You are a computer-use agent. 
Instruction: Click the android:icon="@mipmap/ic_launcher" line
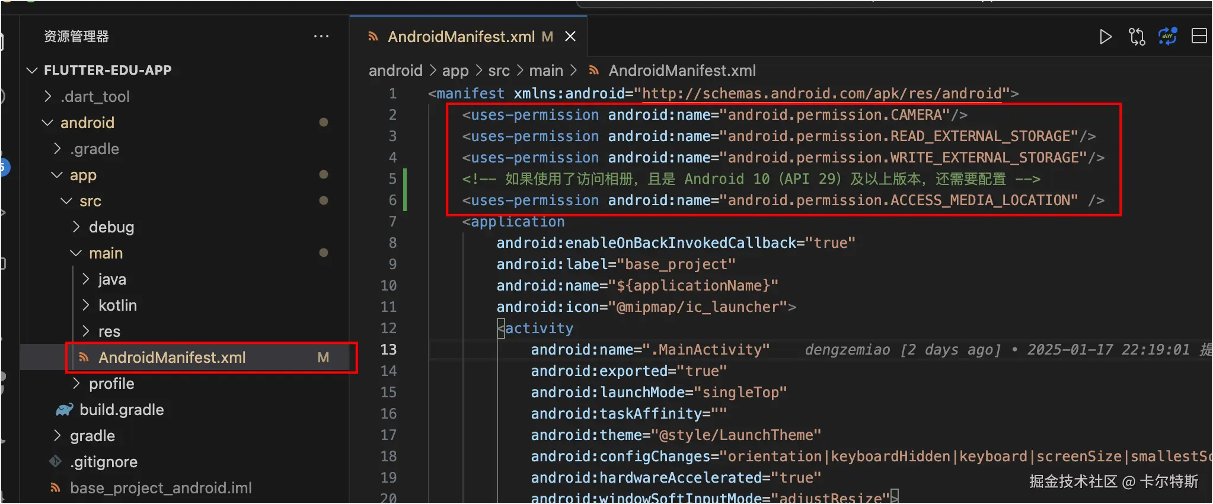[646, 307]
